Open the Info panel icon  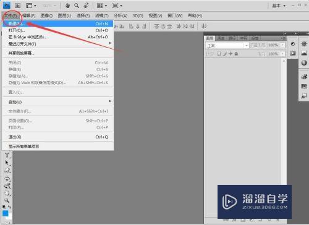coord(304,62)
